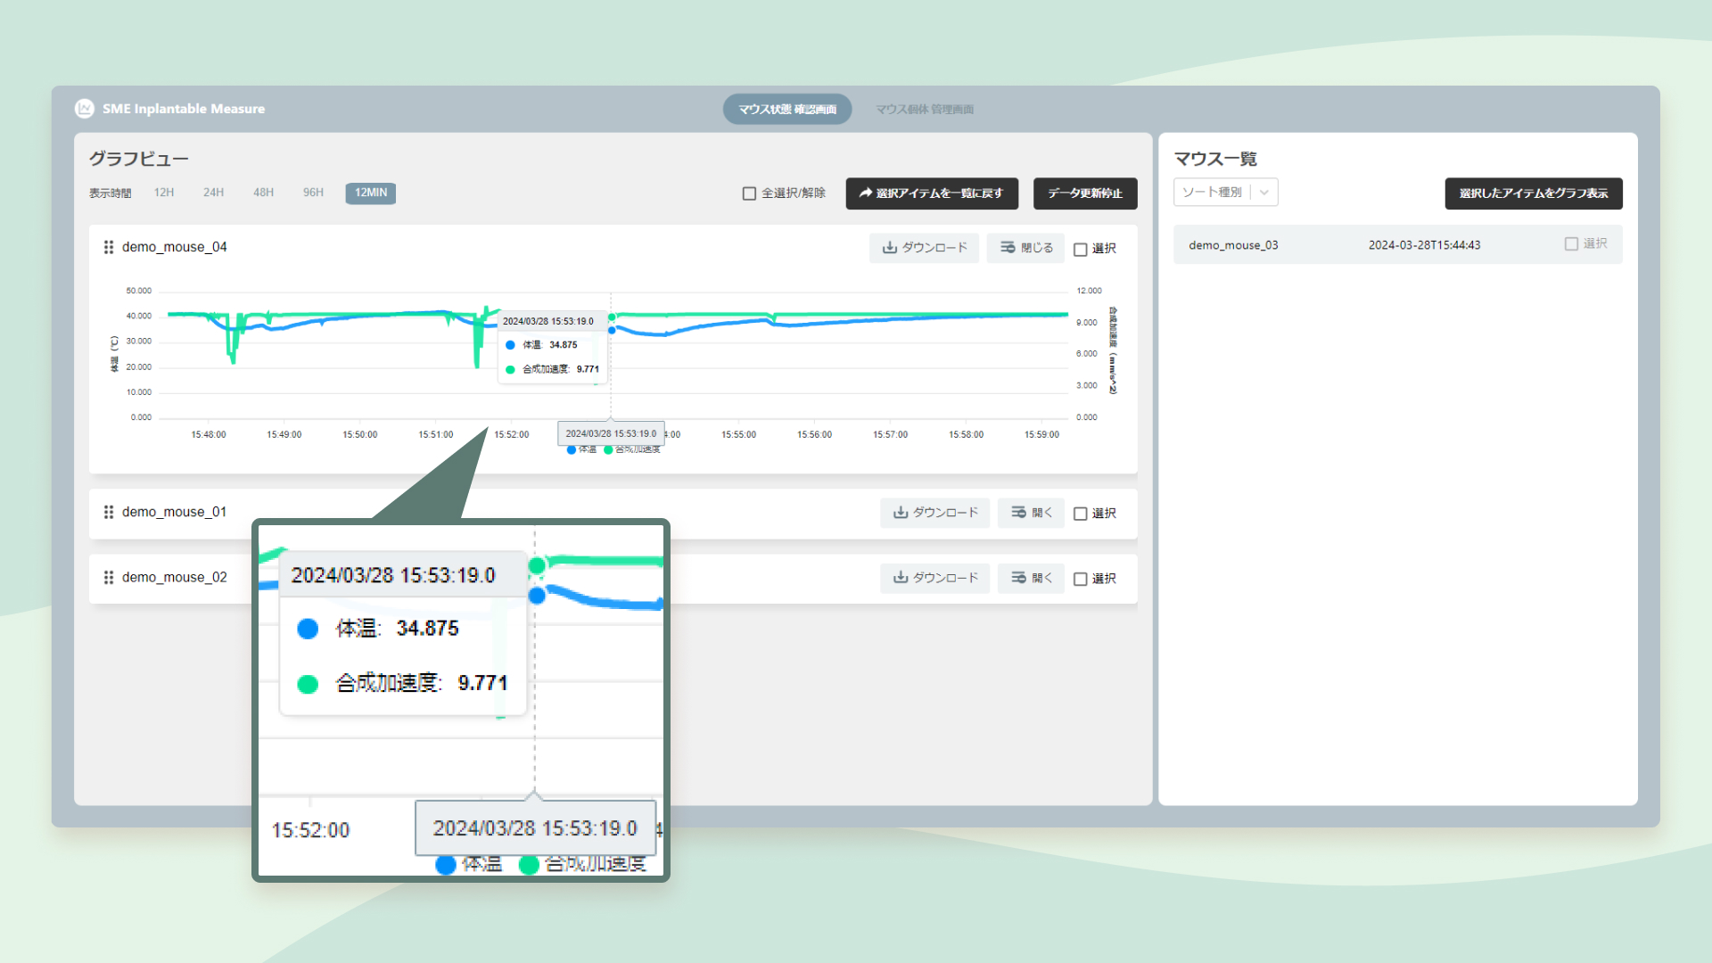Expand the demo_mouse_01 graph panel
This screenshot has width=1712, height=963.
[1031, 513]
